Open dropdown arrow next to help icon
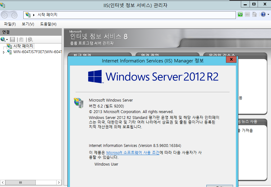 (268, 15)
